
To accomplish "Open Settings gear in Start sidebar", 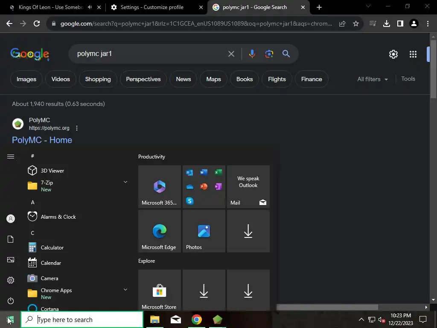I will coord(11,280).
